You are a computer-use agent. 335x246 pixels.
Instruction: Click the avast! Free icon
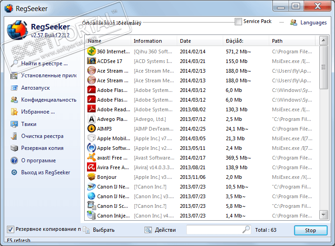pos(92,157)
